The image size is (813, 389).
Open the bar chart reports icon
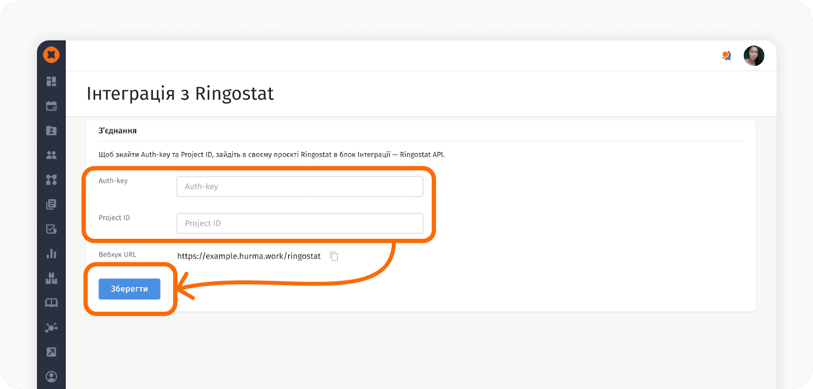pyautogui.click(x=51, y=254)
